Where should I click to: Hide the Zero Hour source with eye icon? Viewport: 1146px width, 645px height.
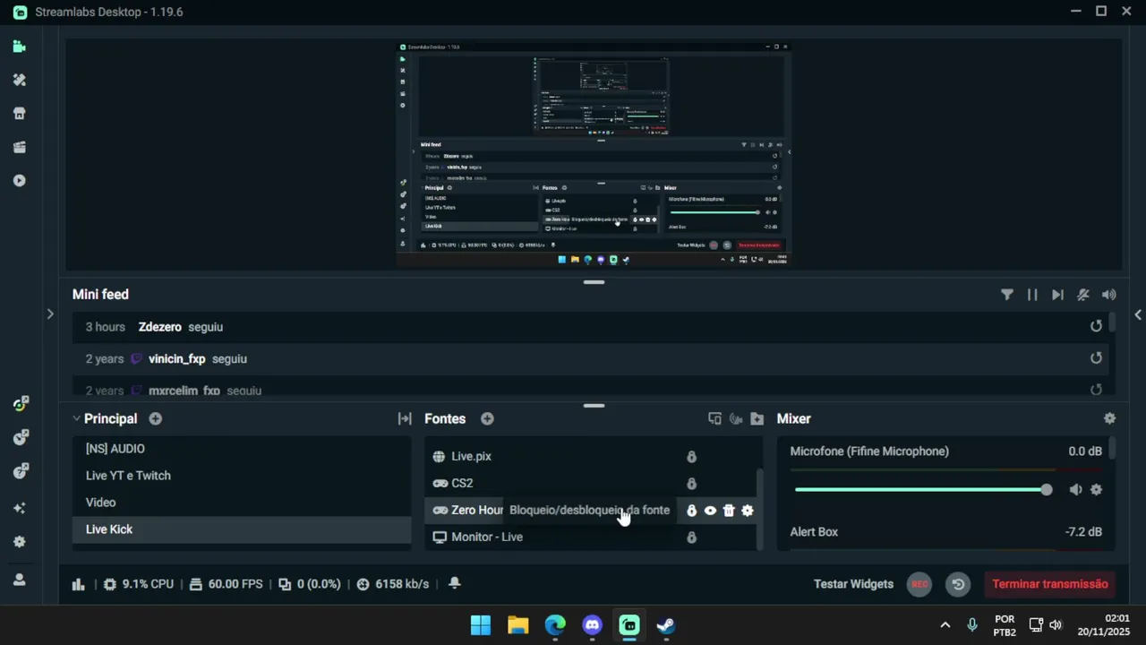[x=710, y=511]
